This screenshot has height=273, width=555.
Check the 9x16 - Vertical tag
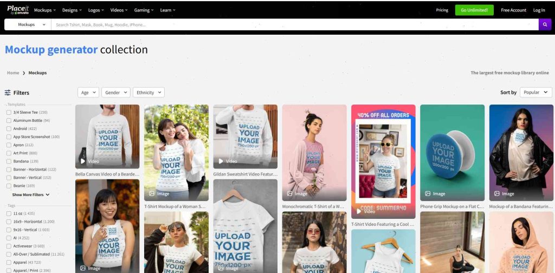tap(9, 230)
